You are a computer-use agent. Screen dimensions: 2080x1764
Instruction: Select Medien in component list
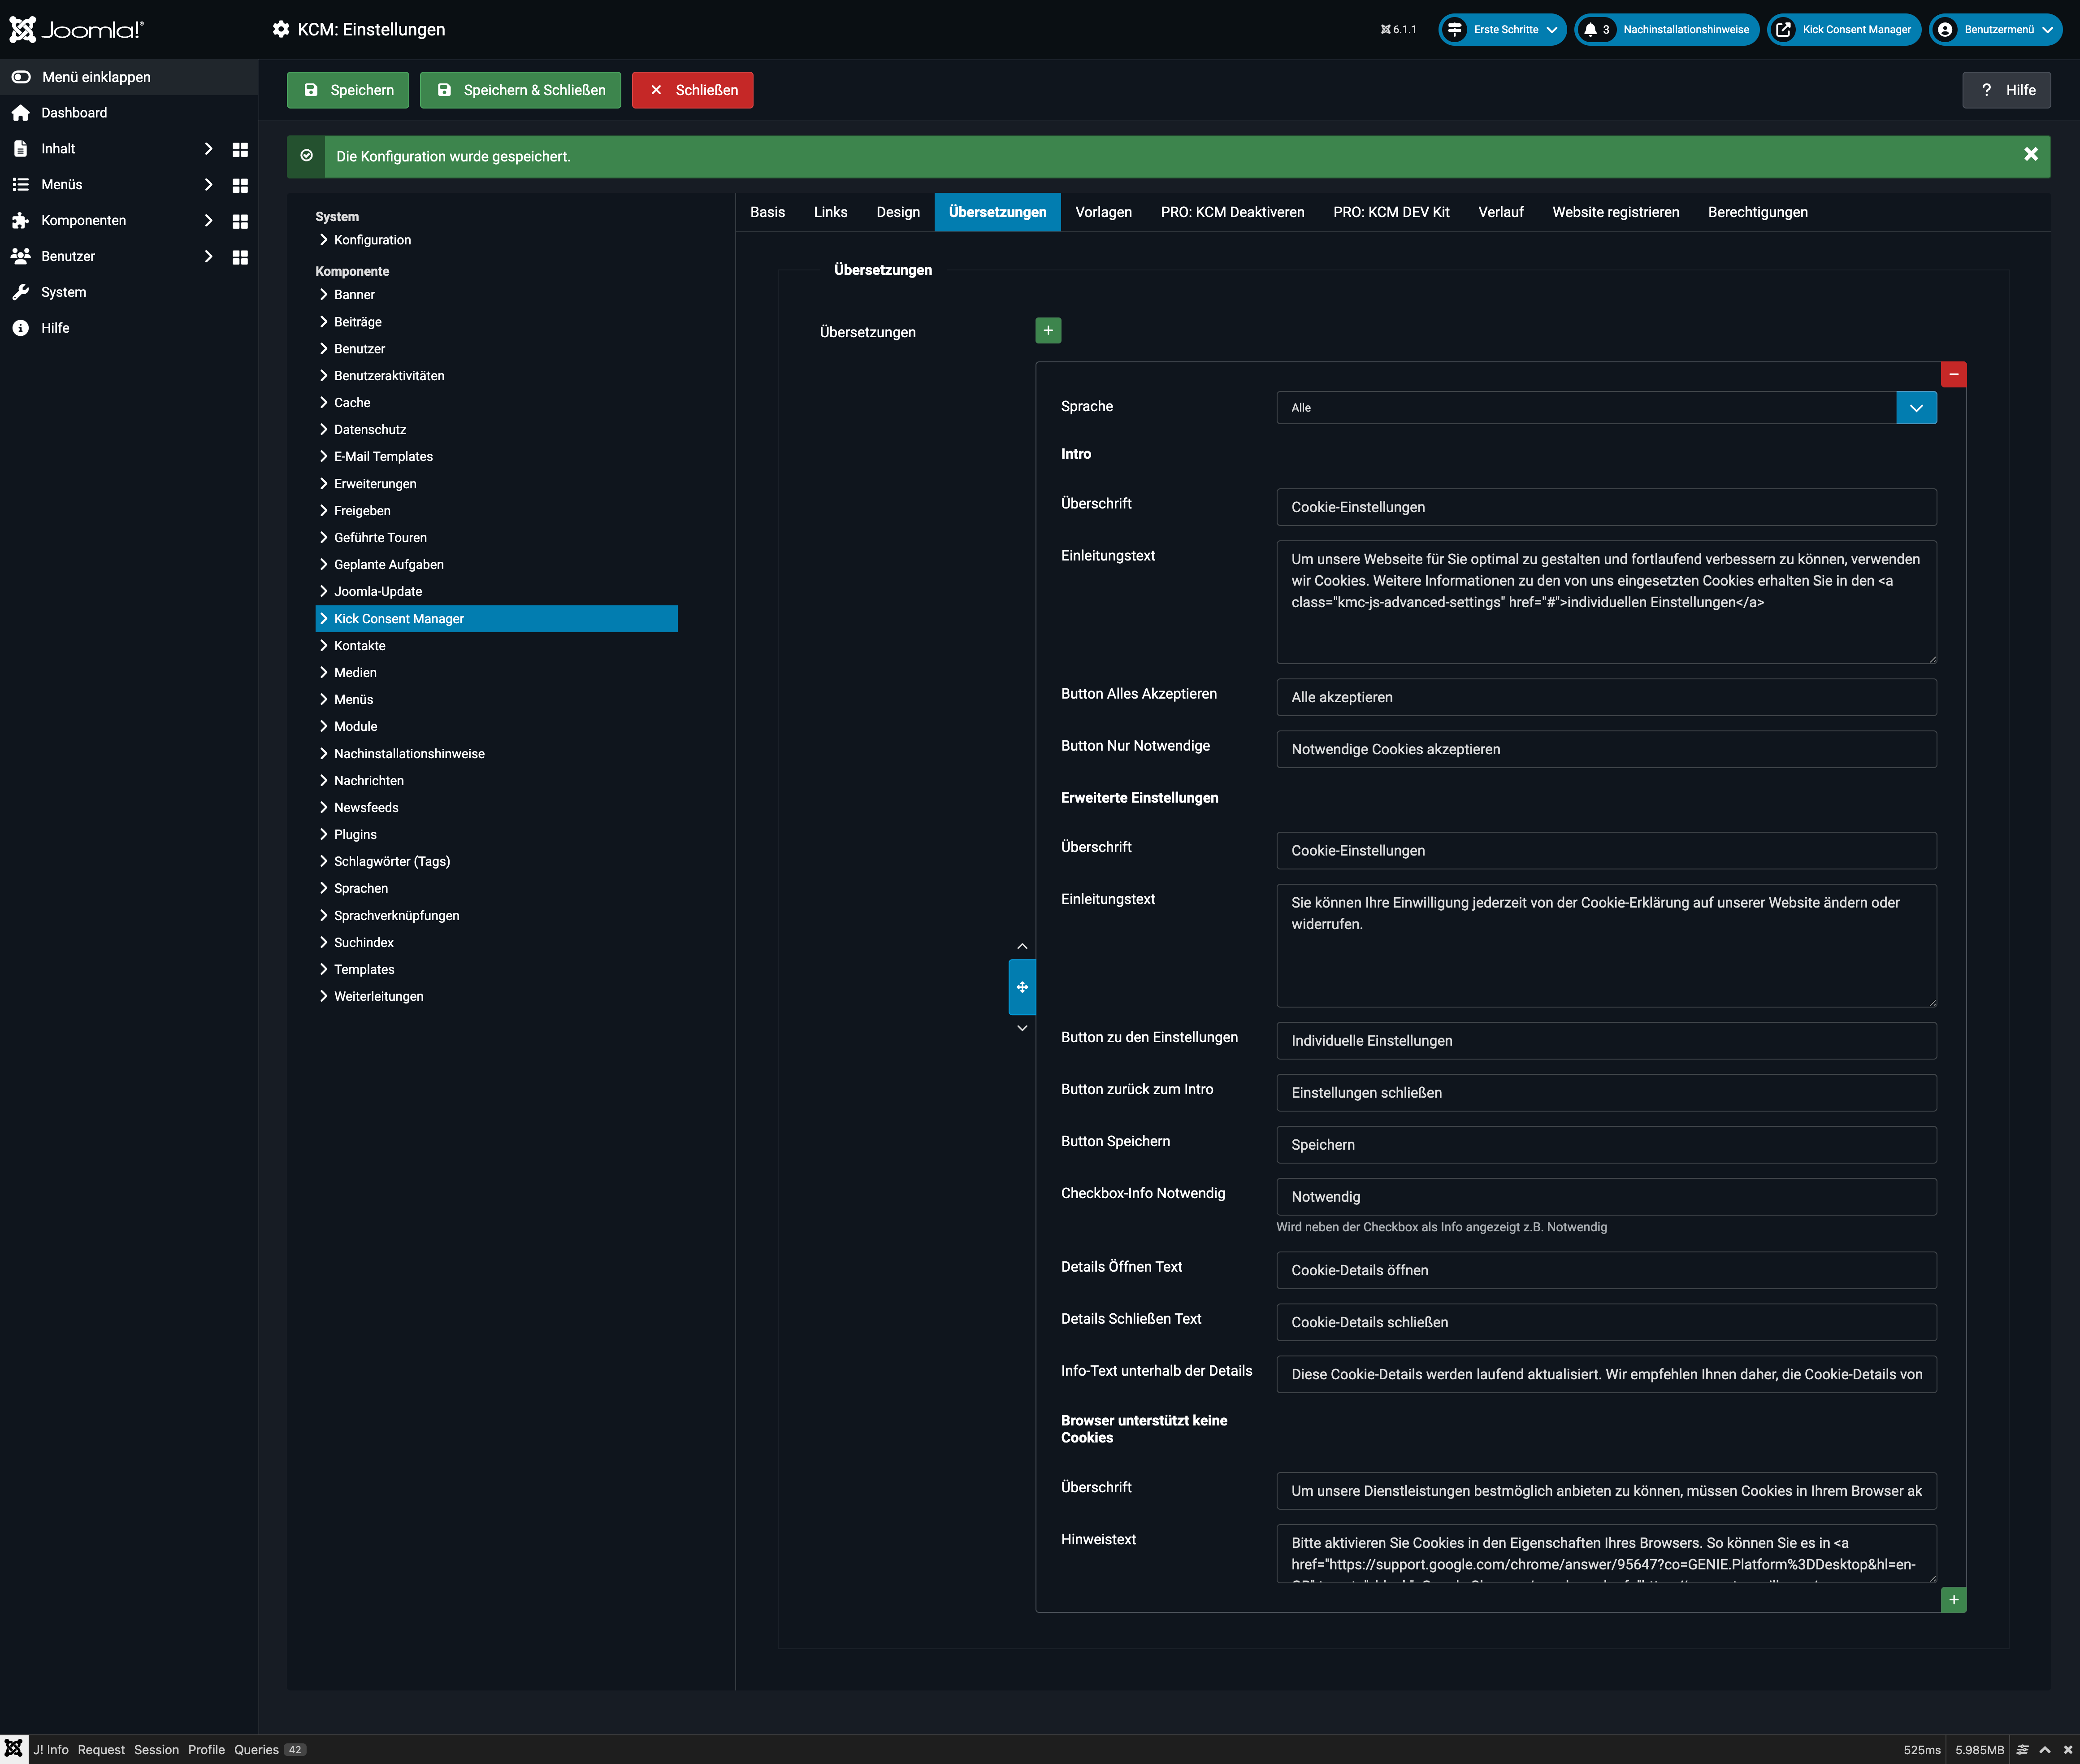[x=355, y=673]
